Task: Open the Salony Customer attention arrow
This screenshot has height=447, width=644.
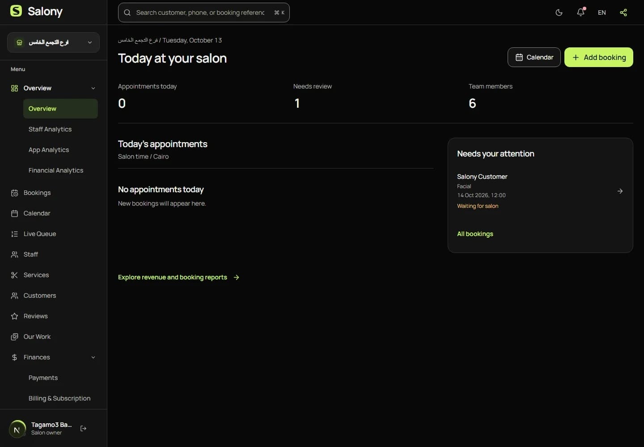Action: [620, 191]
